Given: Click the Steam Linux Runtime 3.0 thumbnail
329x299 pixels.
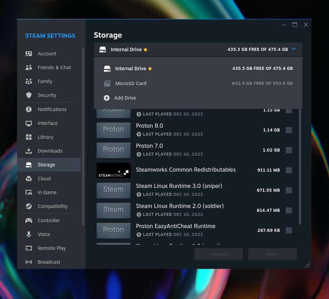Looking at the screenshot, I should [114, 190].
